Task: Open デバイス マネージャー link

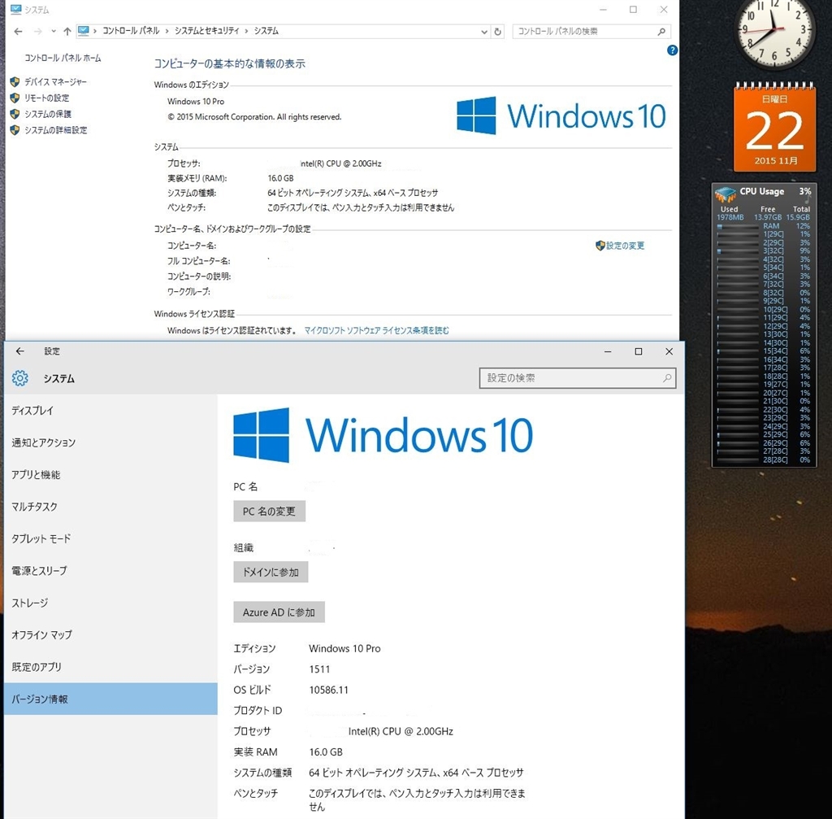Action: tap(55, 82)
